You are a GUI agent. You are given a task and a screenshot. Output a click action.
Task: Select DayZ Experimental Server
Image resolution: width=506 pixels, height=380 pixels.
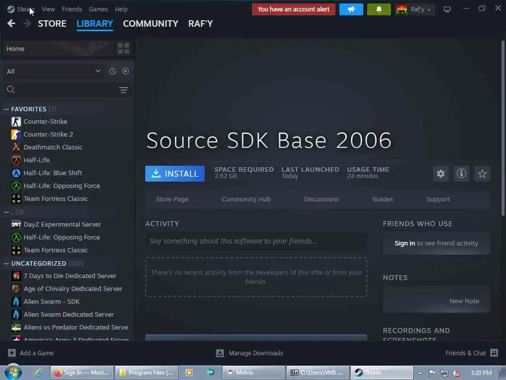point(62,224)
